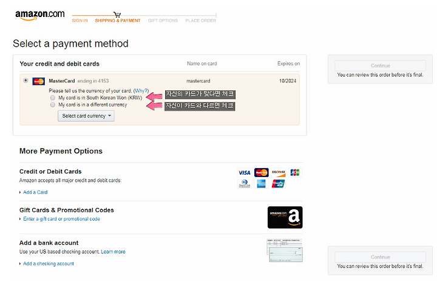Screen dimensions: 437x282
Task: Click the MasterCard card icon ending 4153
Action: [38, 81]
